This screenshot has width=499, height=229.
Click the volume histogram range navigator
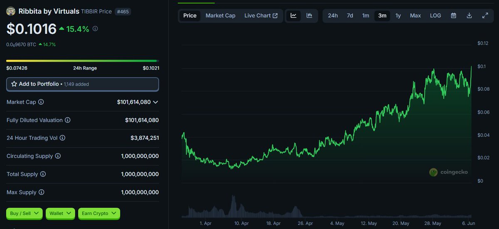click(326, 206)
